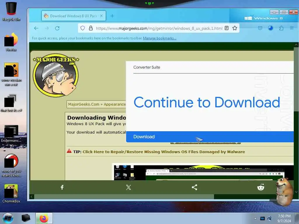Share the page on Facebook
The width and height of the screenshot is (299, 224).
[x=62, y=187]
